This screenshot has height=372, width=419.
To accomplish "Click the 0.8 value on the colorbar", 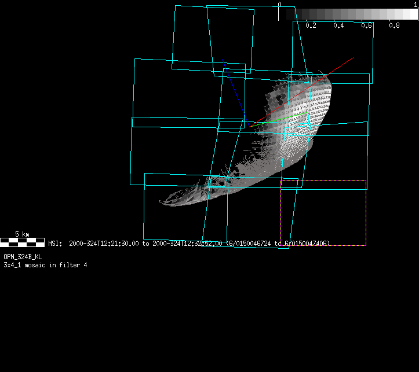I will pyautogui.click(x=394, y=25).
